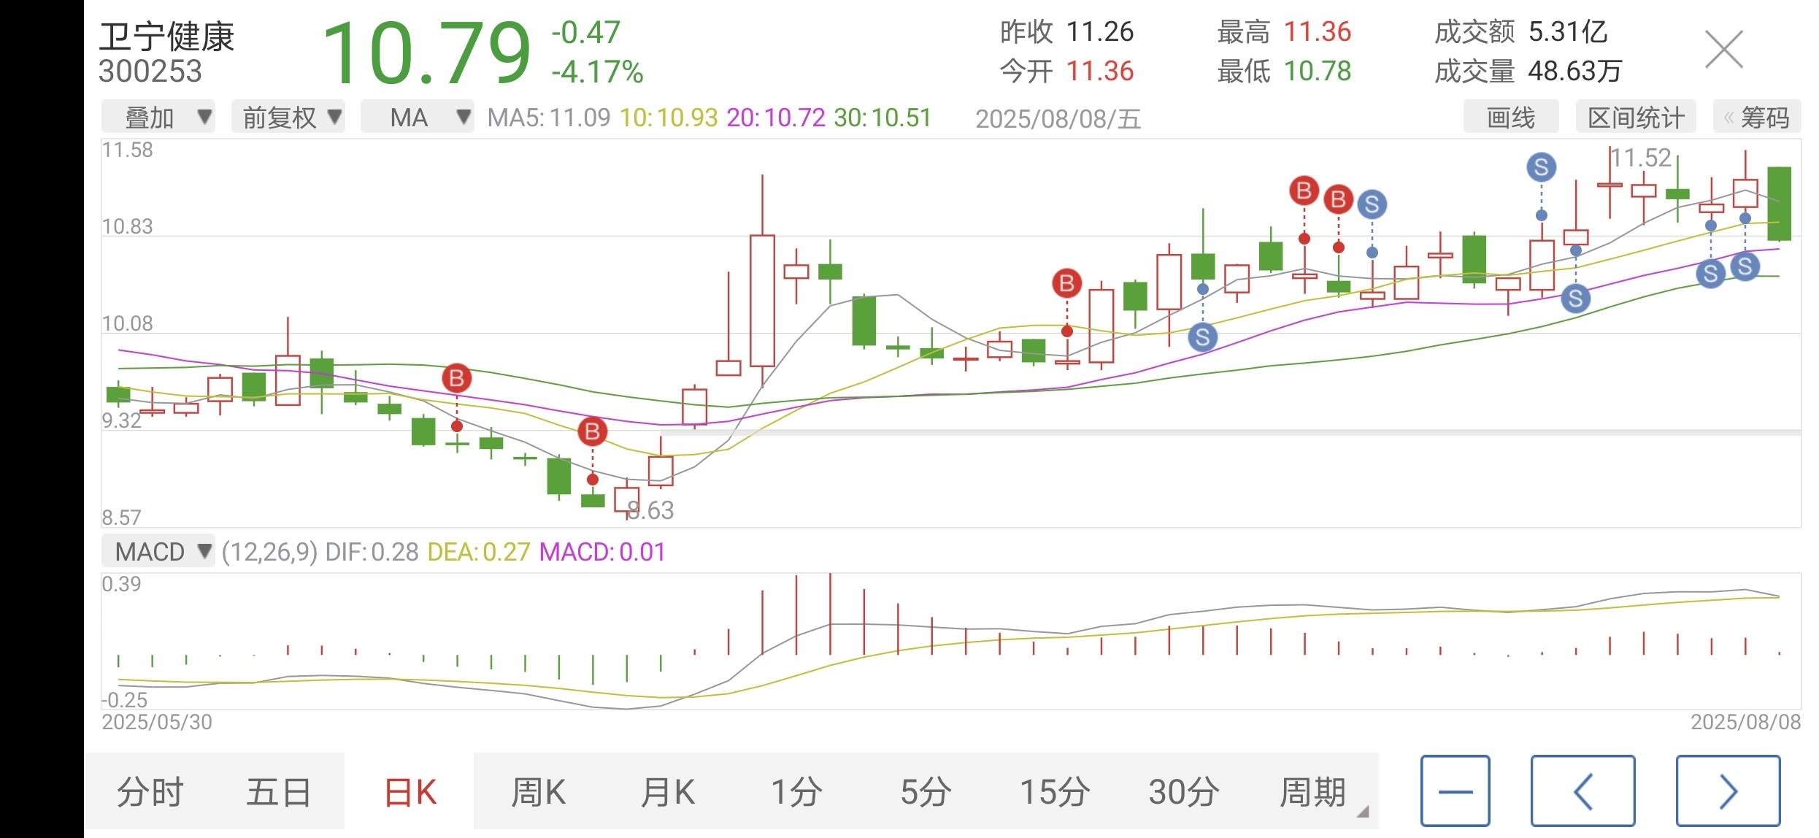This screenshot has height=838, width=1819.
Task: Click the 11.52 high price label
Action: click(1641, 158)
